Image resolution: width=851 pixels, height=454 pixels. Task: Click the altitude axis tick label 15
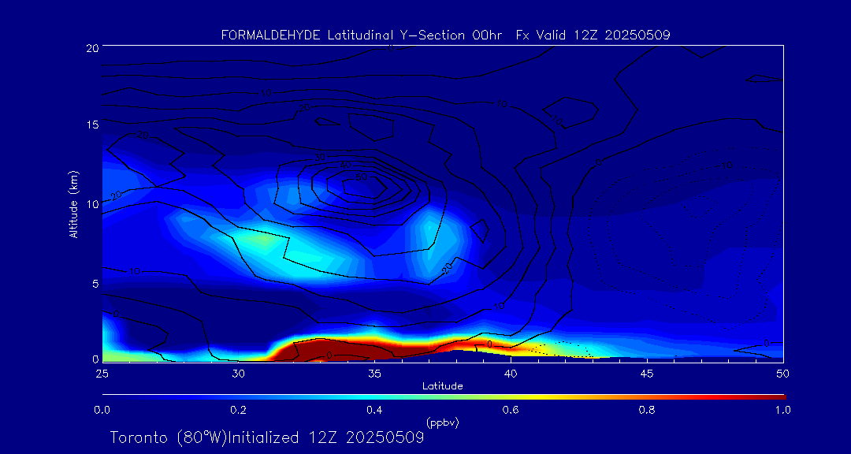[92, 125]
